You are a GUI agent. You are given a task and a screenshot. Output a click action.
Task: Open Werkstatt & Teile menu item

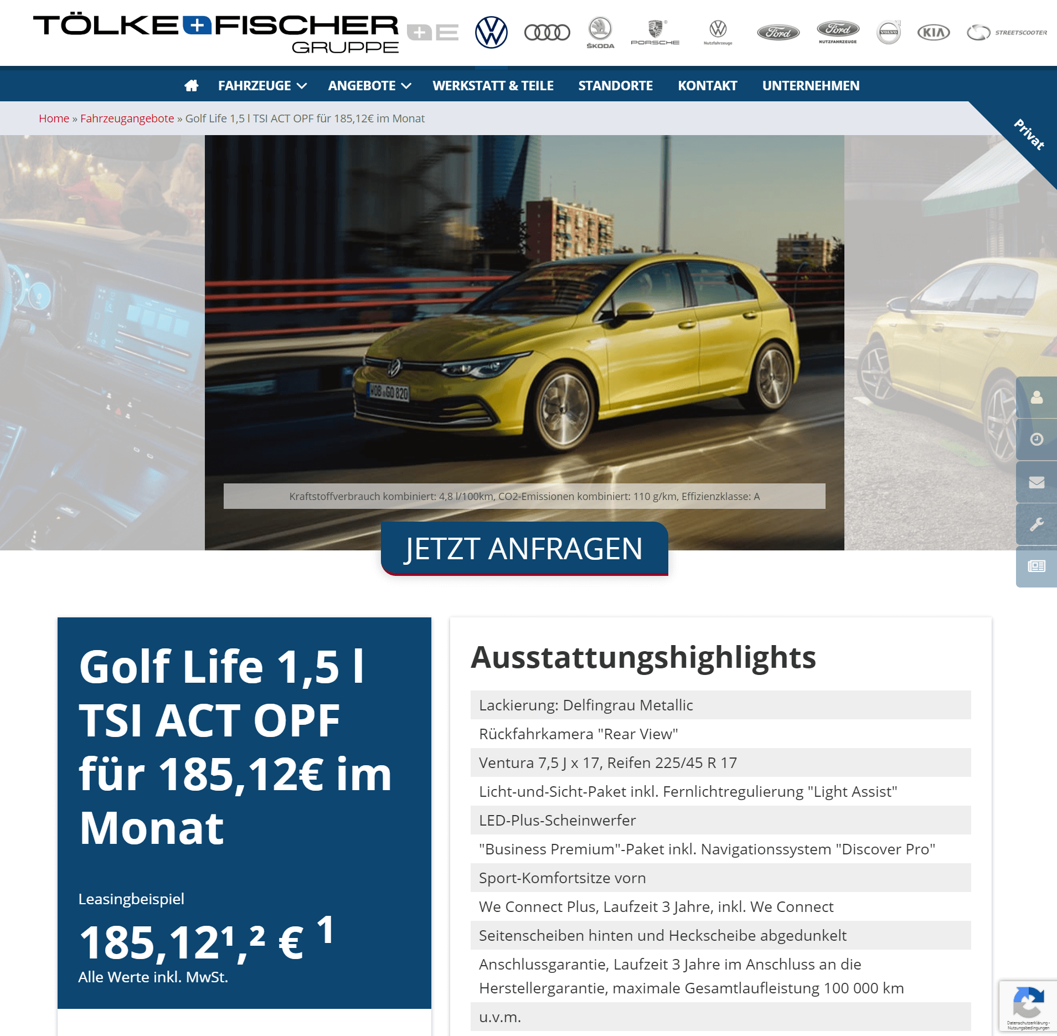(493, 85)
